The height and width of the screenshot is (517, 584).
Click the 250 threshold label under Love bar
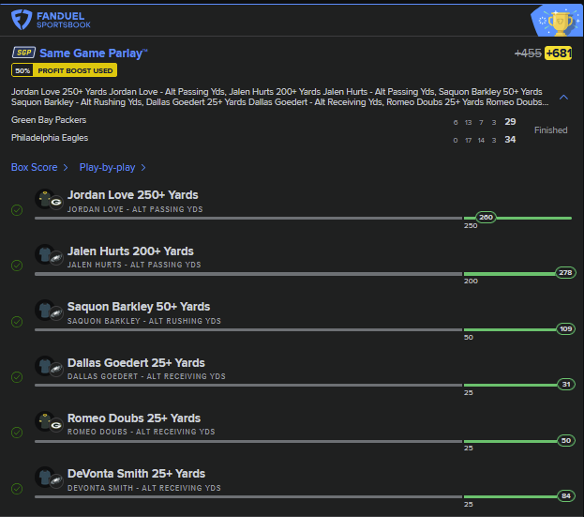[x=471, y=226]
